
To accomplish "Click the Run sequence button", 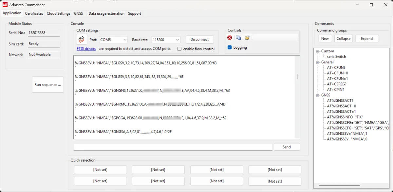I will [48, 85].
